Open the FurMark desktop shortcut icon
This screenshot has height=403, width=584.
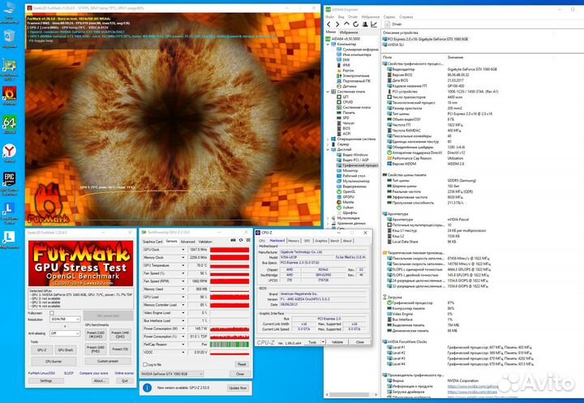click(x=9, y=93)
